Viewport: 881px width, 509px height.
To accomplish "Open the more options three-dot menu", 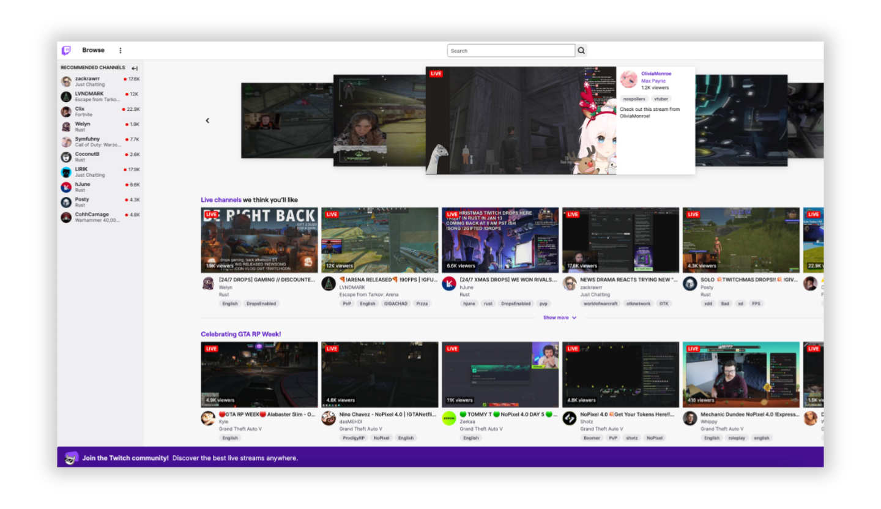I will (120, 50).
